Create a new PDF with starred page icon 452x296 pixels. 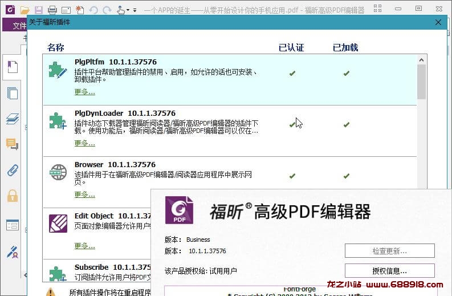(80, 10)
